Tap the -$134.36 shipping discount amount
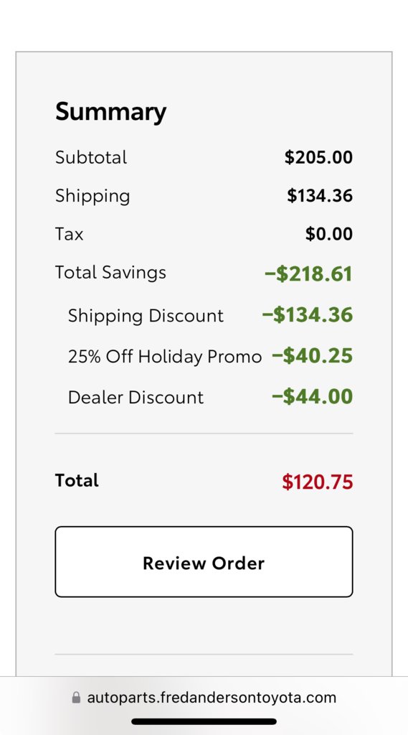 pos(308,314)
